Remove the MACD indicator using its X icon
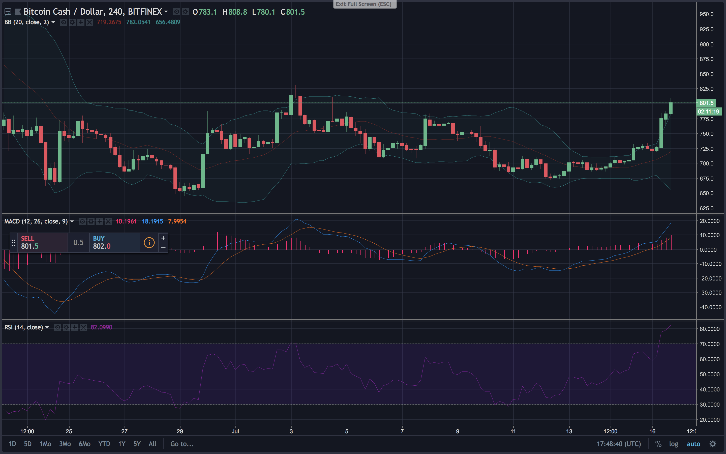This screenshot has height=454, width=726. click(x=108, y=221)
